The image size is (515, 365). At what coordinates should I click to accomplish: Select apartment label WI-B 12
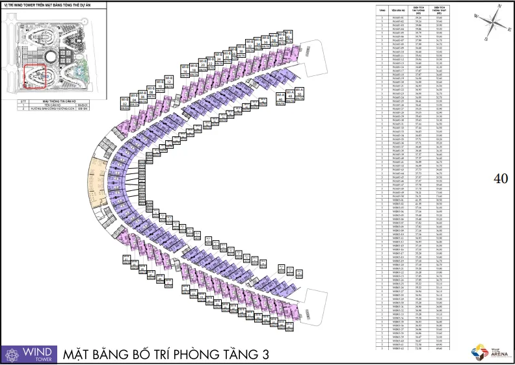168,82
